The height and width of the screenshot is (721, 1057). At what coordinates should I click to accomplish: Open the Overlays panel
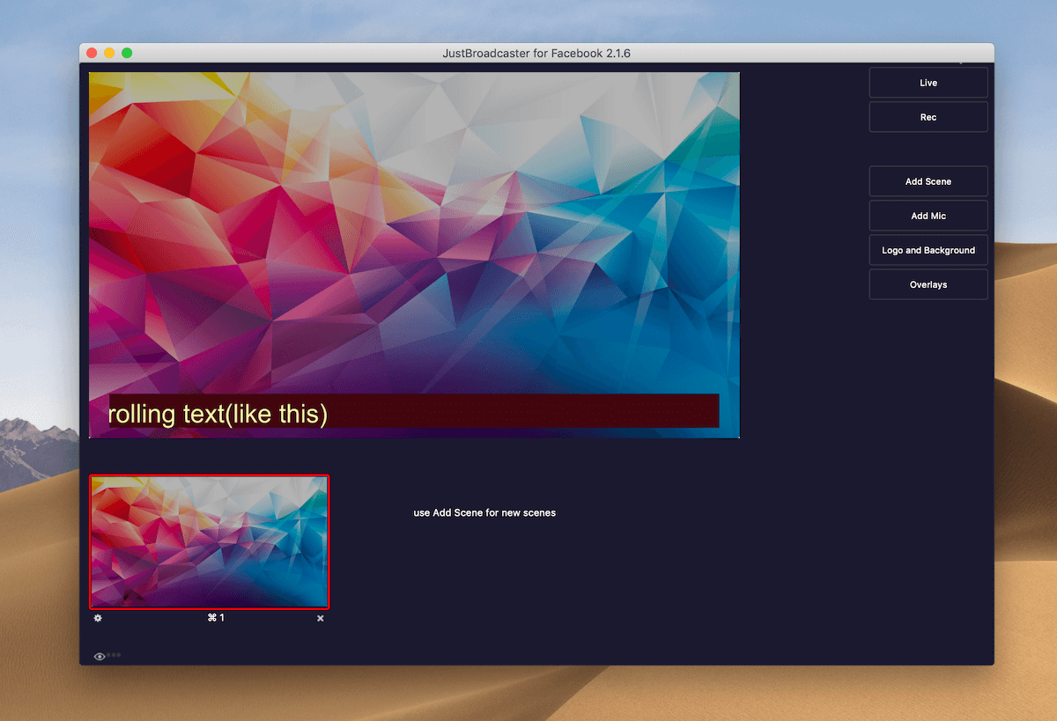928,284
